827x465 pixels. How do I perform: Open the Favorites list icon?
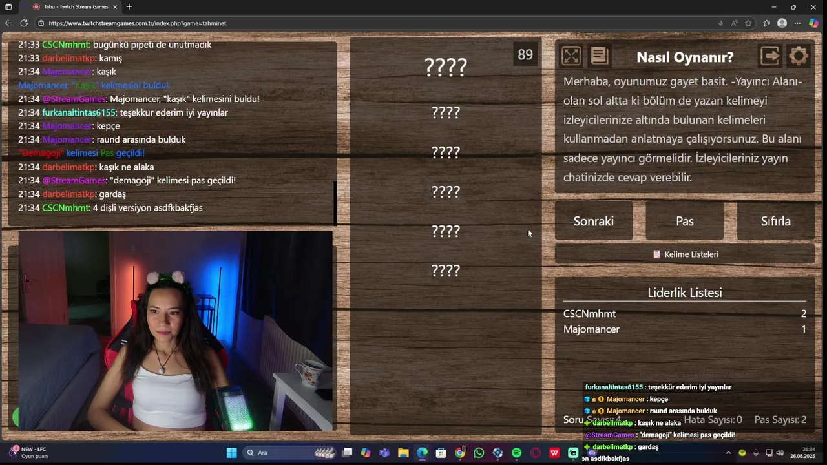click(766, 23)
